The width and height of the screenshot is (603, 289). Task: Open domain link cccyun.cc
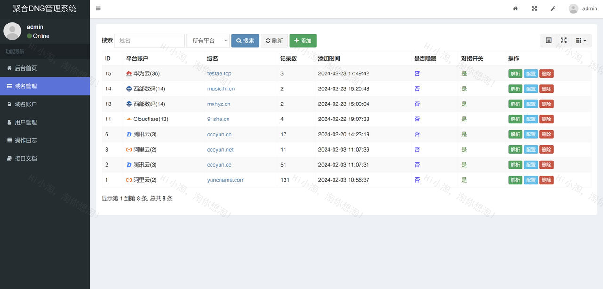[219, 165]
